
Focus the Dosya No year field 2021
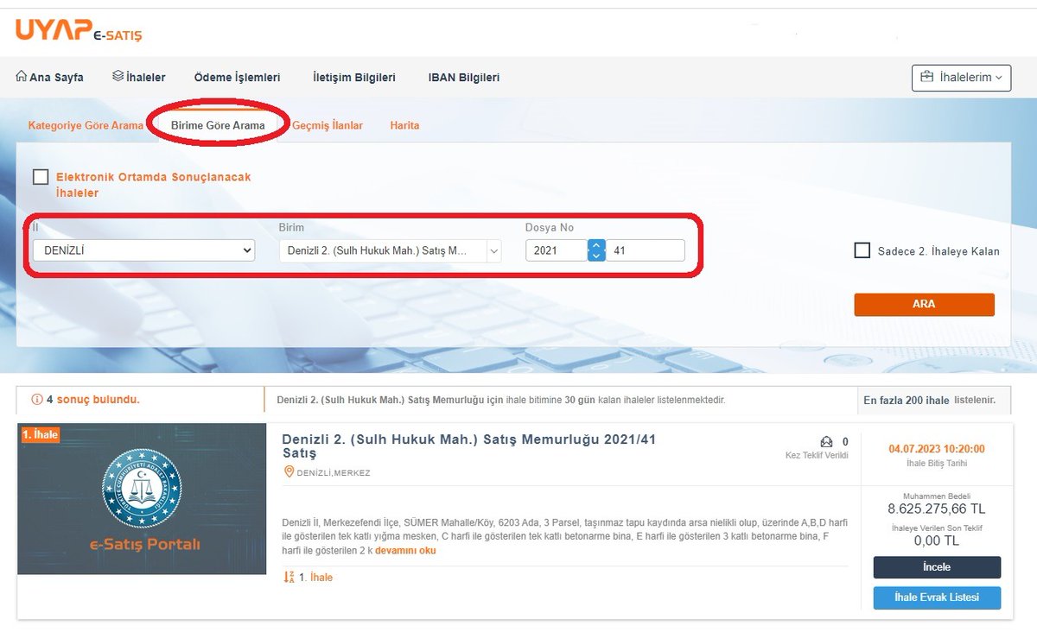(557, 250)
